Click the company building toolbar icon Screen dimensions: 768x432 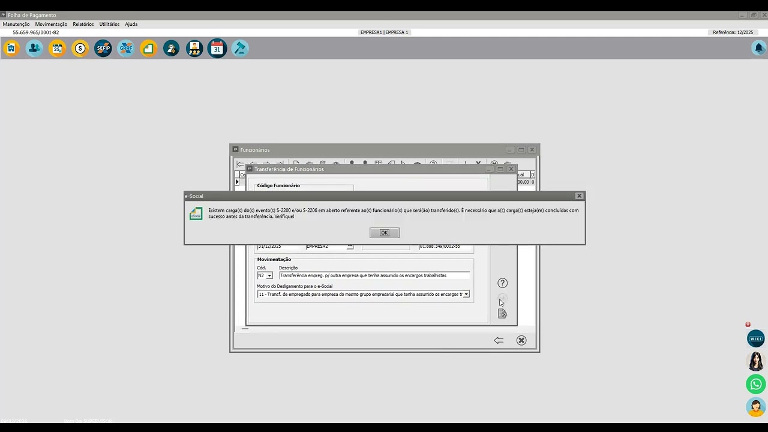pyautogui.click(x=11, y=49)
